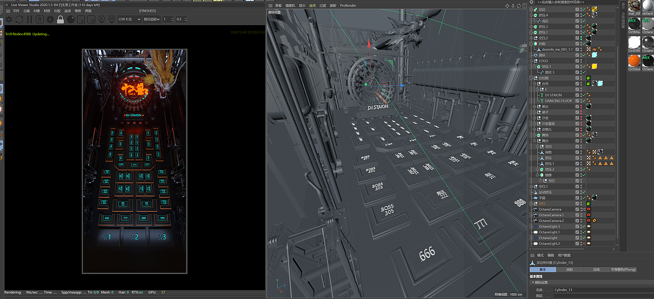
Task: Open the 帮助 menu in Live Viewer
Action: pyautogui.click(x=78, y=11)
